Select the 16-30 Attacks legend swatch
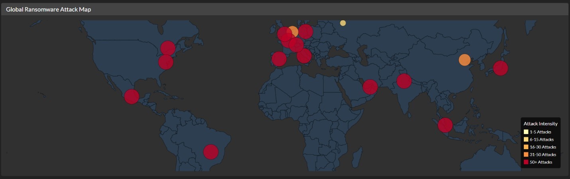This screenshot has height=179, width=570. tap(526, 147)
